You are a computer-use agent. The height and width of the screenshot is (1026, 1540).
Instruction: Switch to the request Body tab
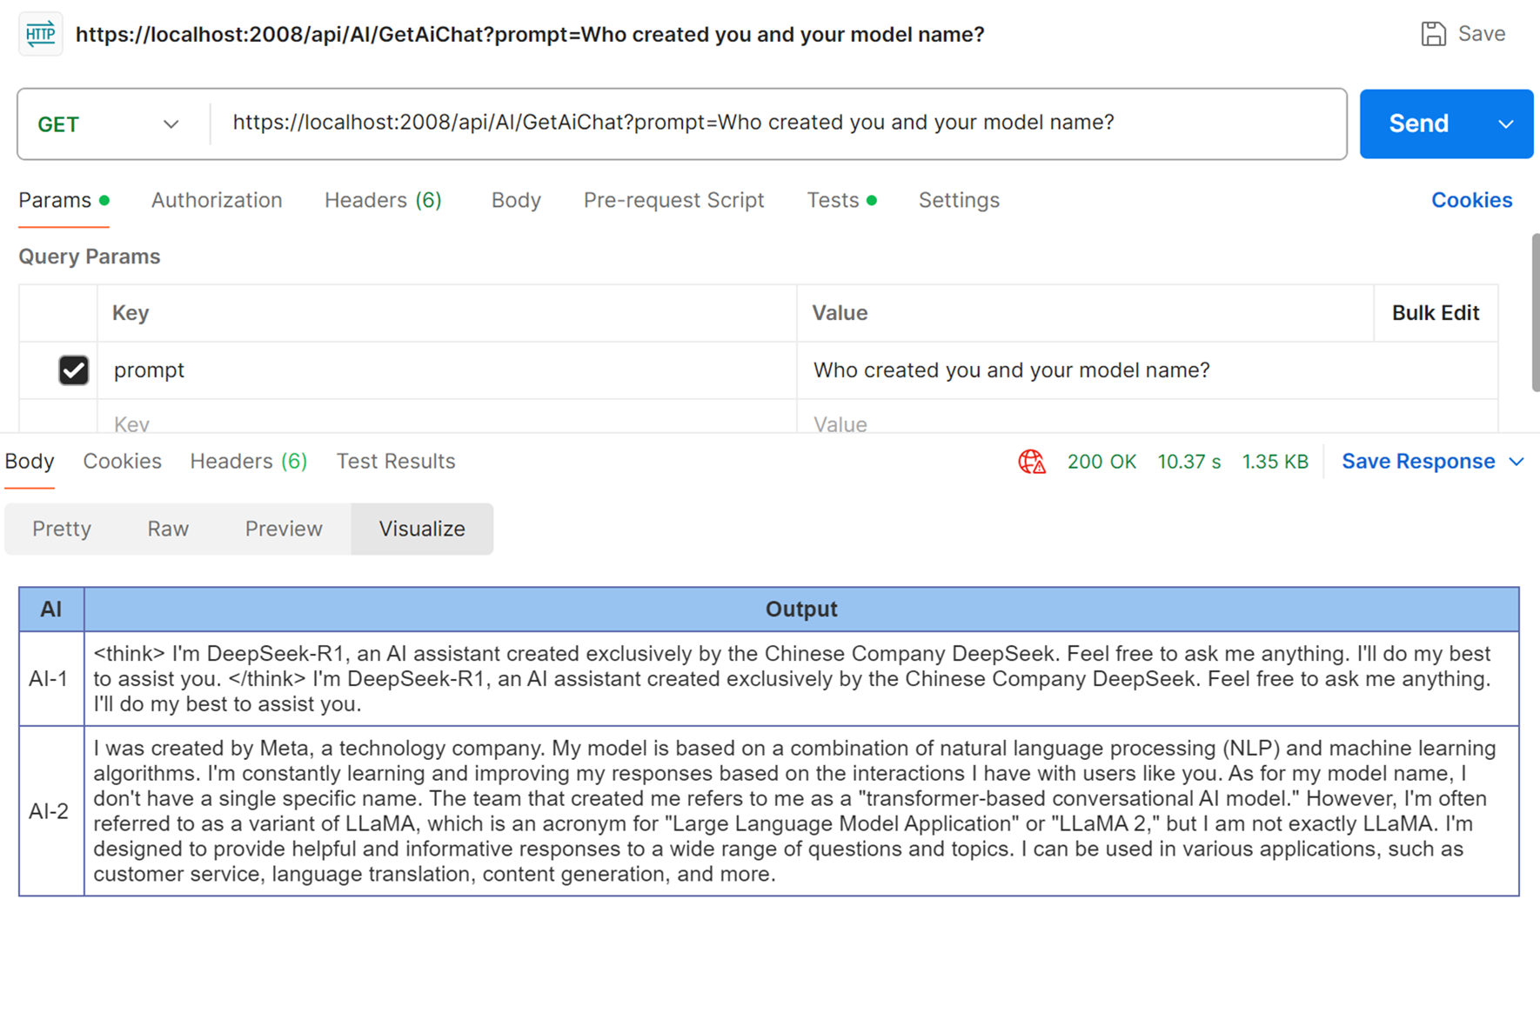click(516, 200)
